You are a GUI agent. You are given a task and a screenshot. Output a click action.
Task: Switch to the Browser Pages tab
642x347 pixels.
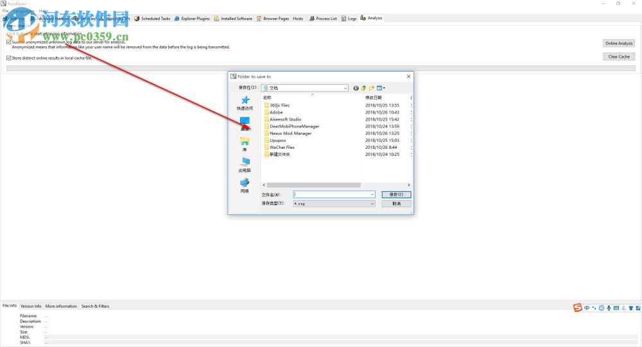(x=273, y=19)
